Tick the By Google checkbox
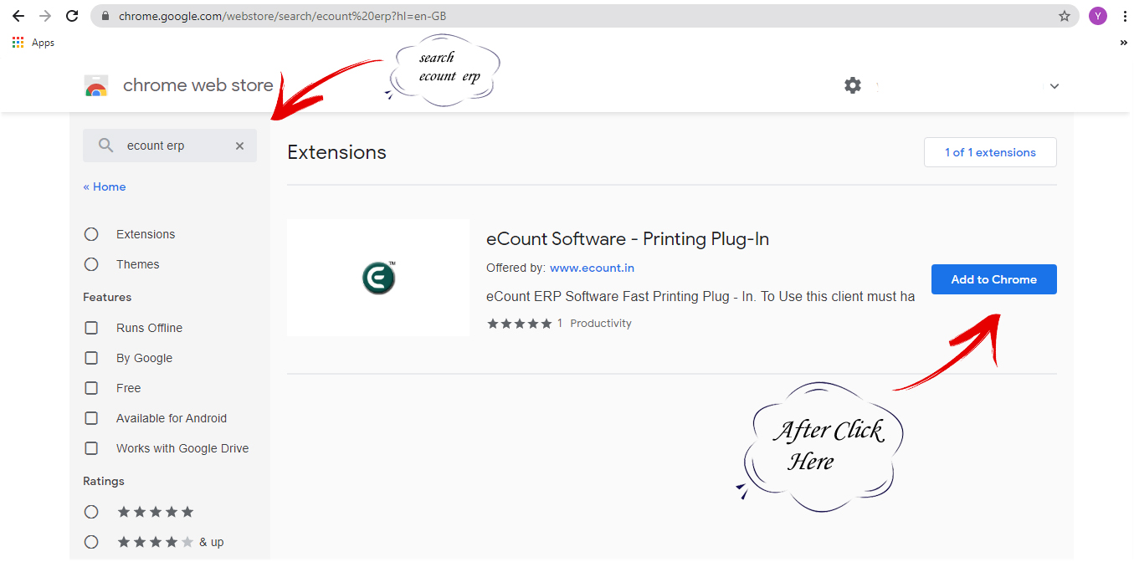This screenshot has height=562, width=1134. click(x=91, y=358)
